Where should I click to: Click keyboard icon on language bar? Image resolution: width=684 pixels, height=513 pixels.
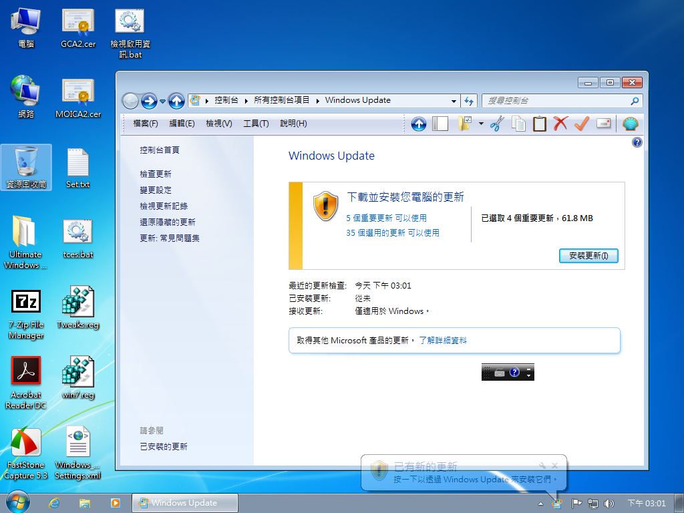[x=500, y=373]
